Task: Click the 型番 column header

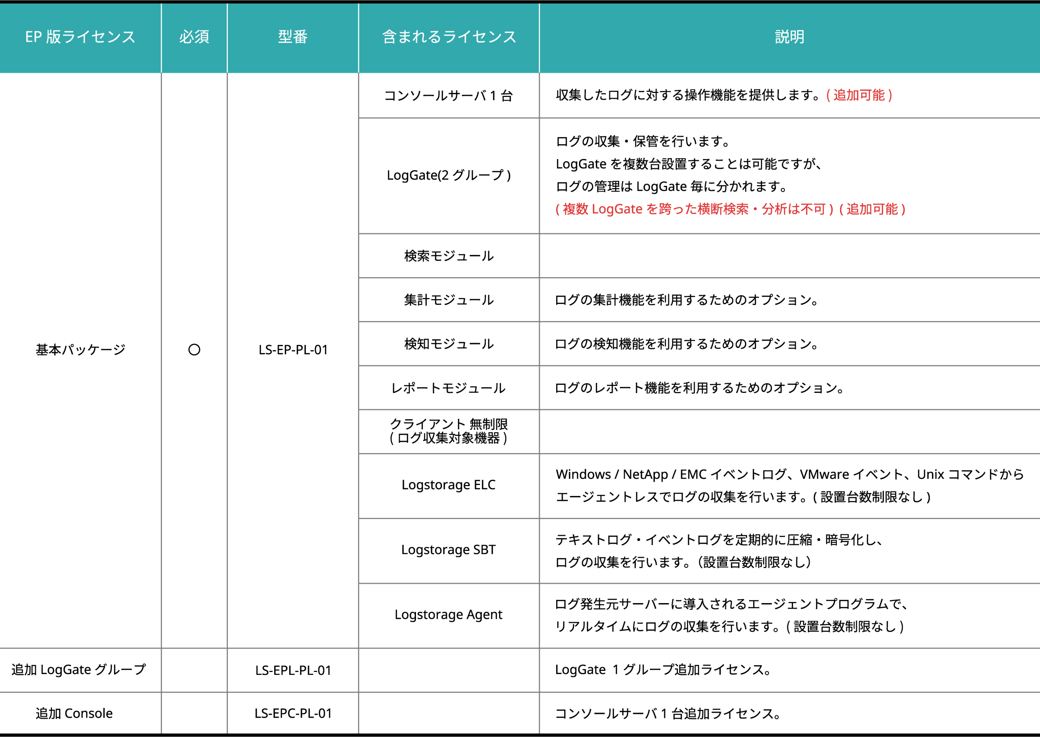Action: click(292, 37)
